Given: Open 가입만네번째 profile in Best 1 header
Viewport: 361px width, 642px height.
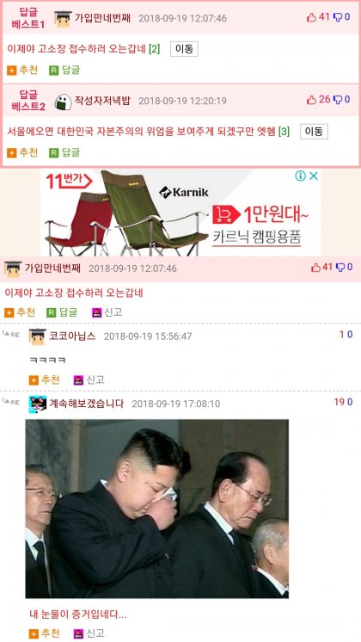Looking at the screenshot, I should [x=102, y=18].
